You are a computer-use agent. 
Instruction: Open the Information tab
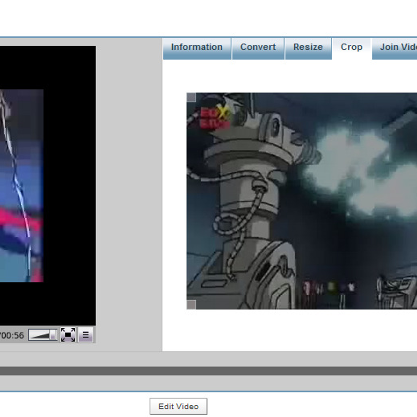click(x=197, y=48)
